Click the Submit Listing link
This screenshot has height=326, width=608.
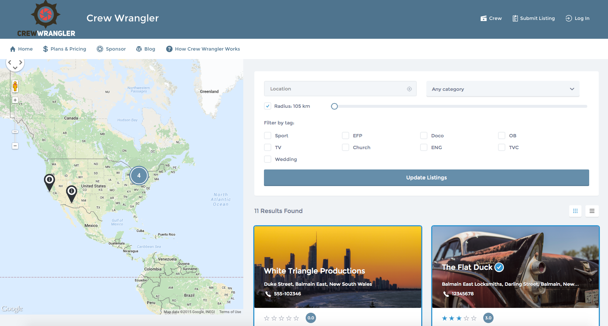click(533, 18)
